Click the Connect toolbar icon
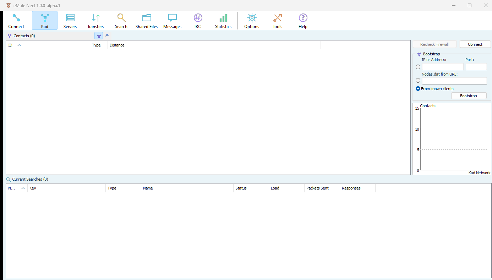This screenshot has height=280, width=492. 16,21
